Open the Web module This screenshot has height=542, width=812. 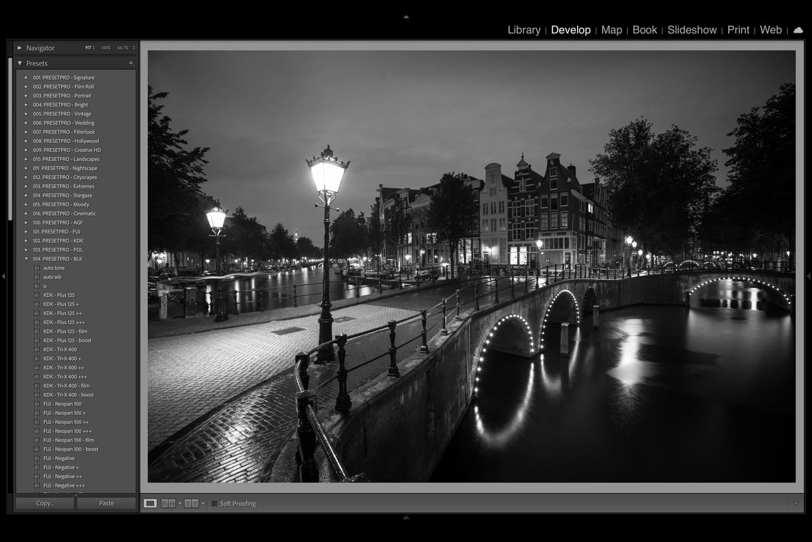pyautogui.click(x=771, y=30)
